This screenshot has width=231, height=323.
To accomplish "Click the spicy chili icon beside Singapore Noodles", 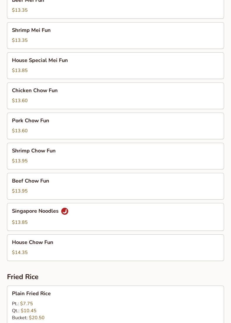I will tap(65, 211).
